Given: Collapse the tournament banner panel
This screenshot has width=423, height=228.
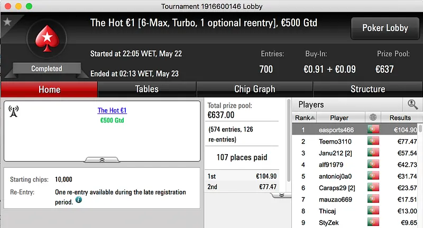Looking at the screenshot, I should coord(102,159).
